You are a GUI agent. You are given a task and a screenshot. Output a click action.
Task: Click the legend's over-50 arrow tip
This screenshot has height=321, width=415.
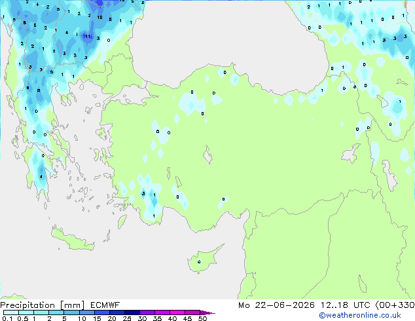click(207, 312)
